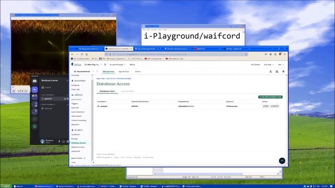Click the Windows Start button
335x188 pixels.
(x=6, y=186)
